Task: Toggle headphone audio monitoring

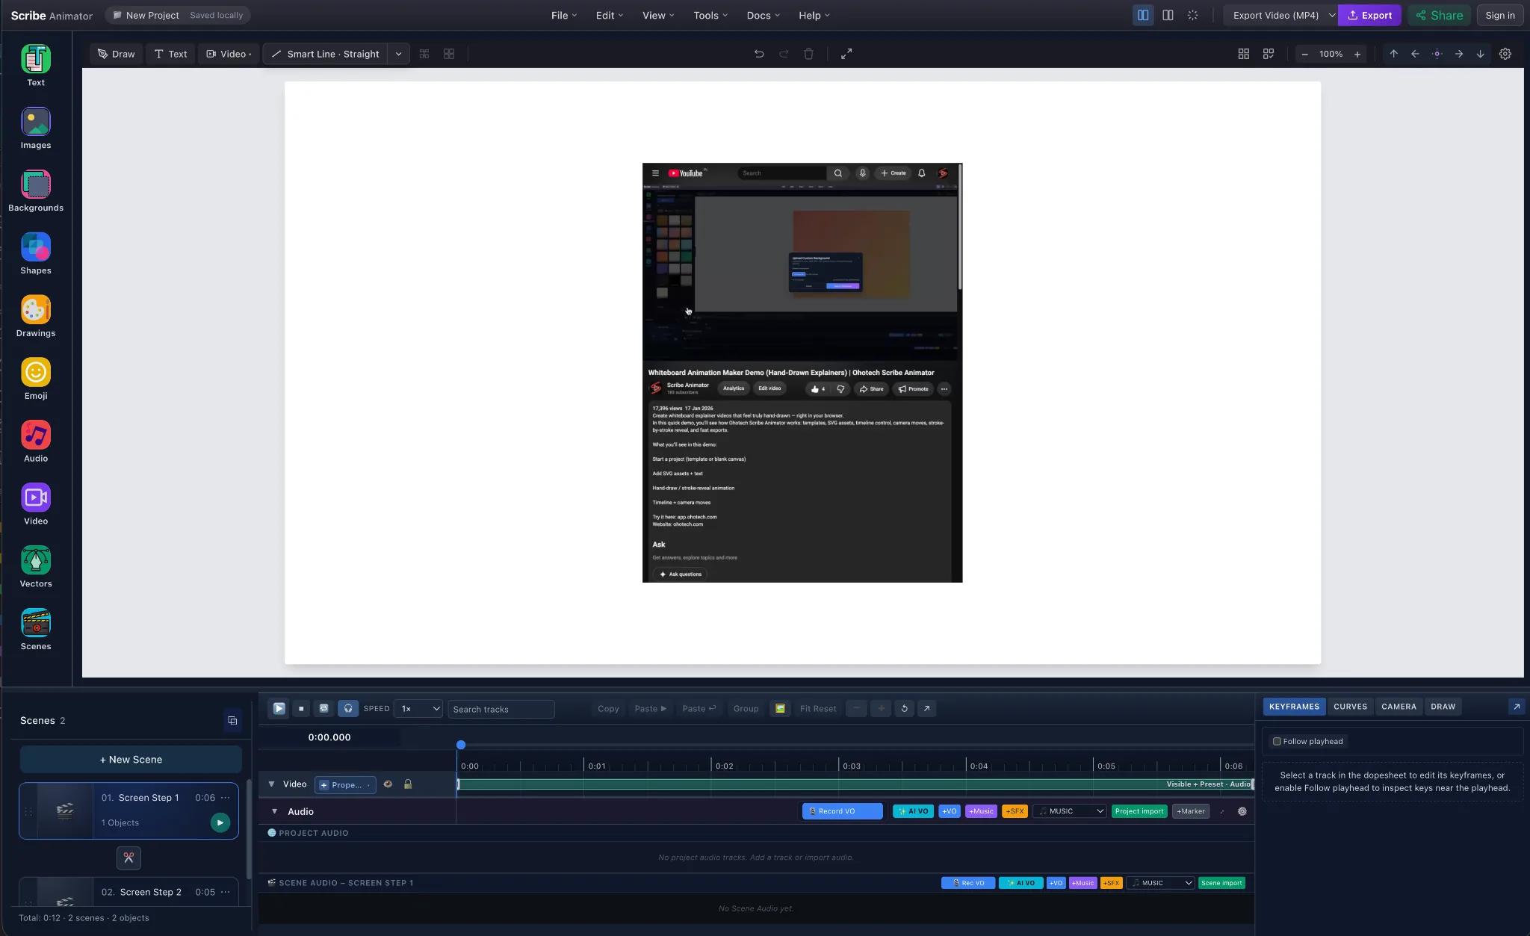Action: point(348,708)
